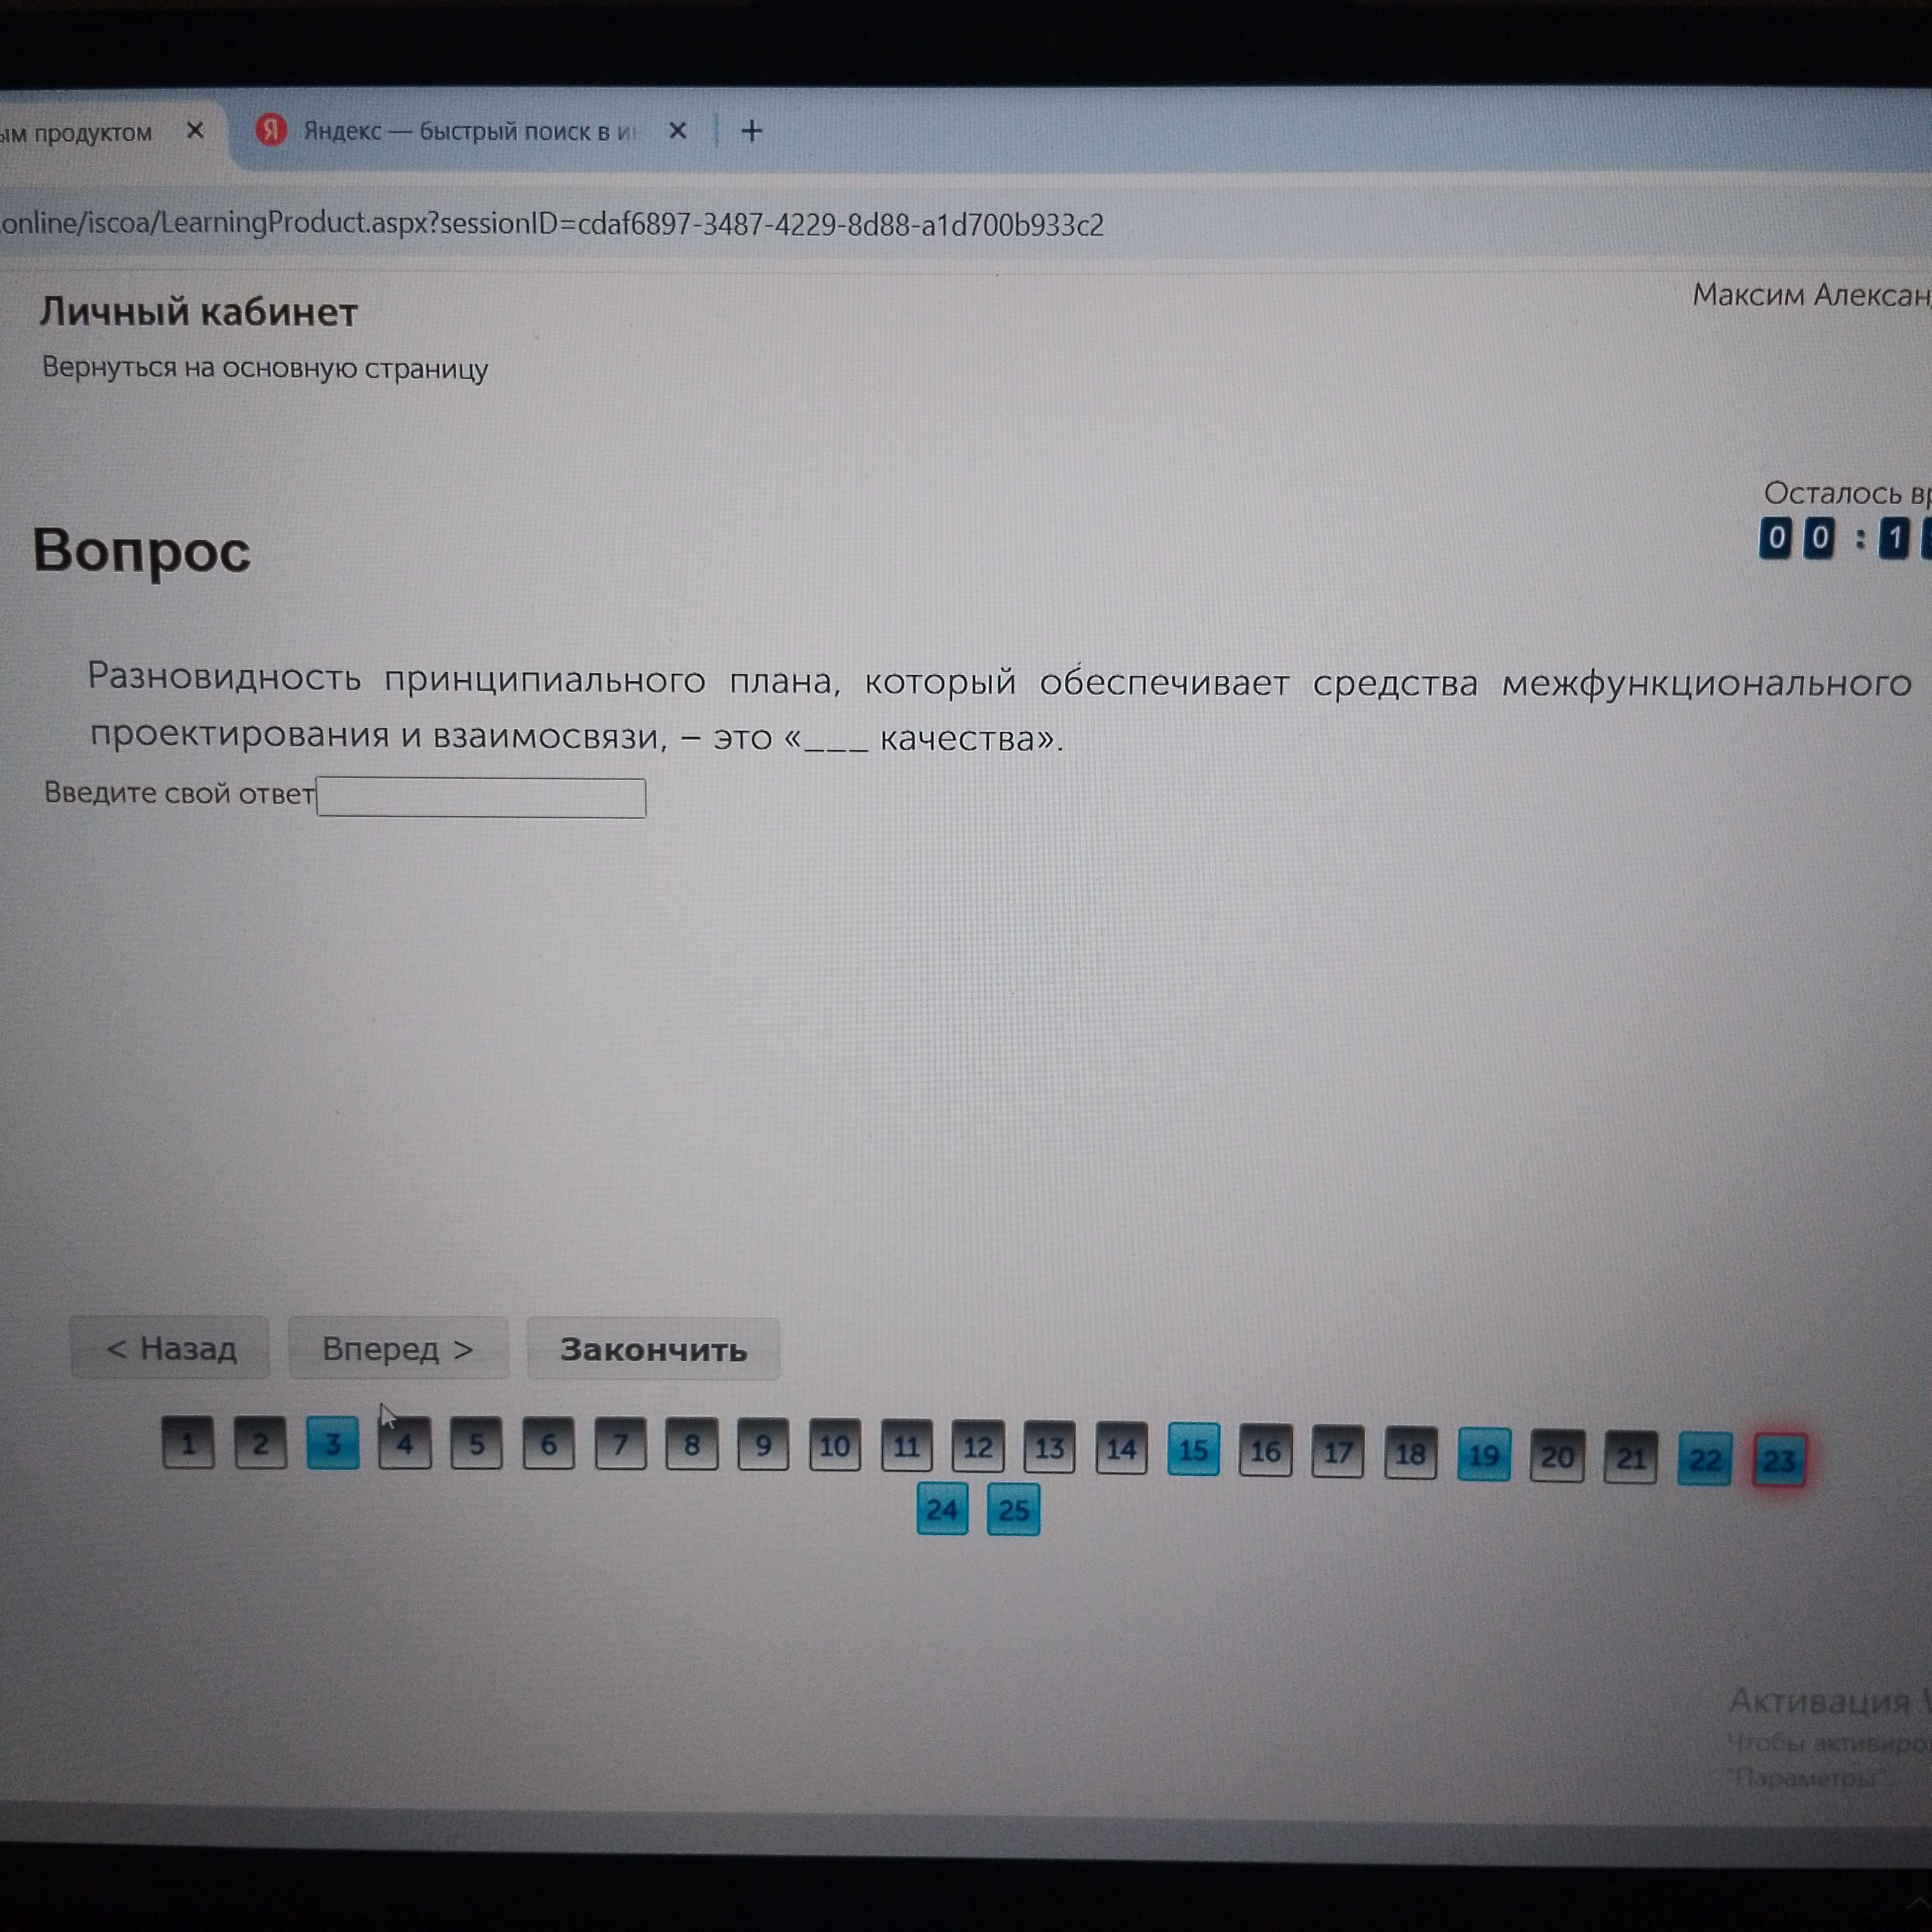
Task: Go to question 16
Action: point(1265,1451)
